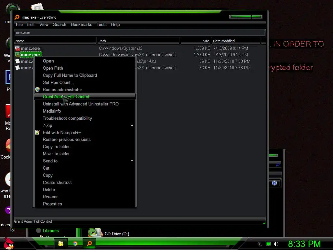333x250 pixels.
Task: Open Properties from context menu
Action: [85, 204]
